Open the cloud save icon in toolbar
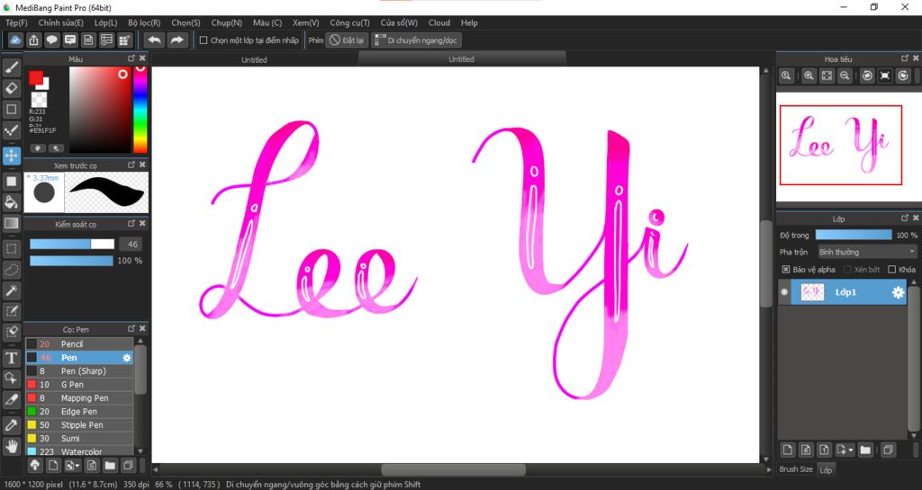The height and width of the screenshot is (490, 922). point(15,40)
